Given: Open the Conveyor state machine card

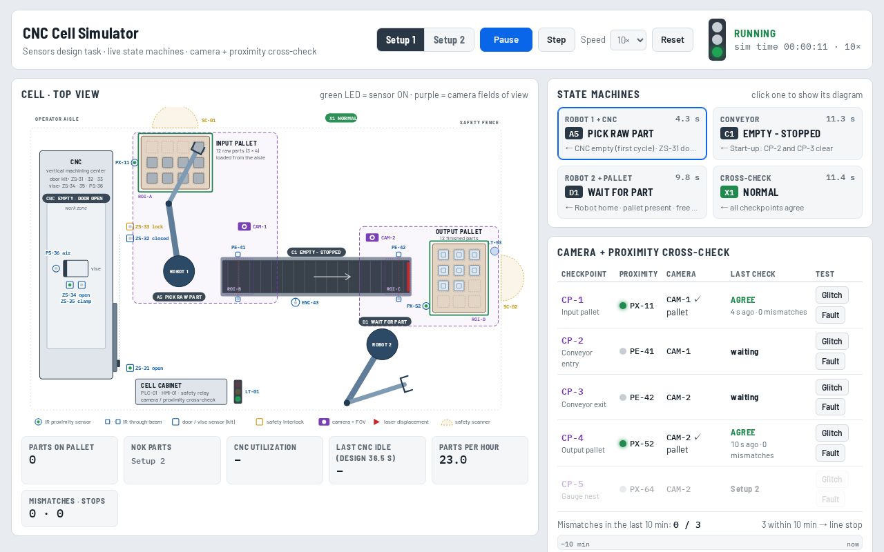Looking at the screenshot, I should (787, 133).
